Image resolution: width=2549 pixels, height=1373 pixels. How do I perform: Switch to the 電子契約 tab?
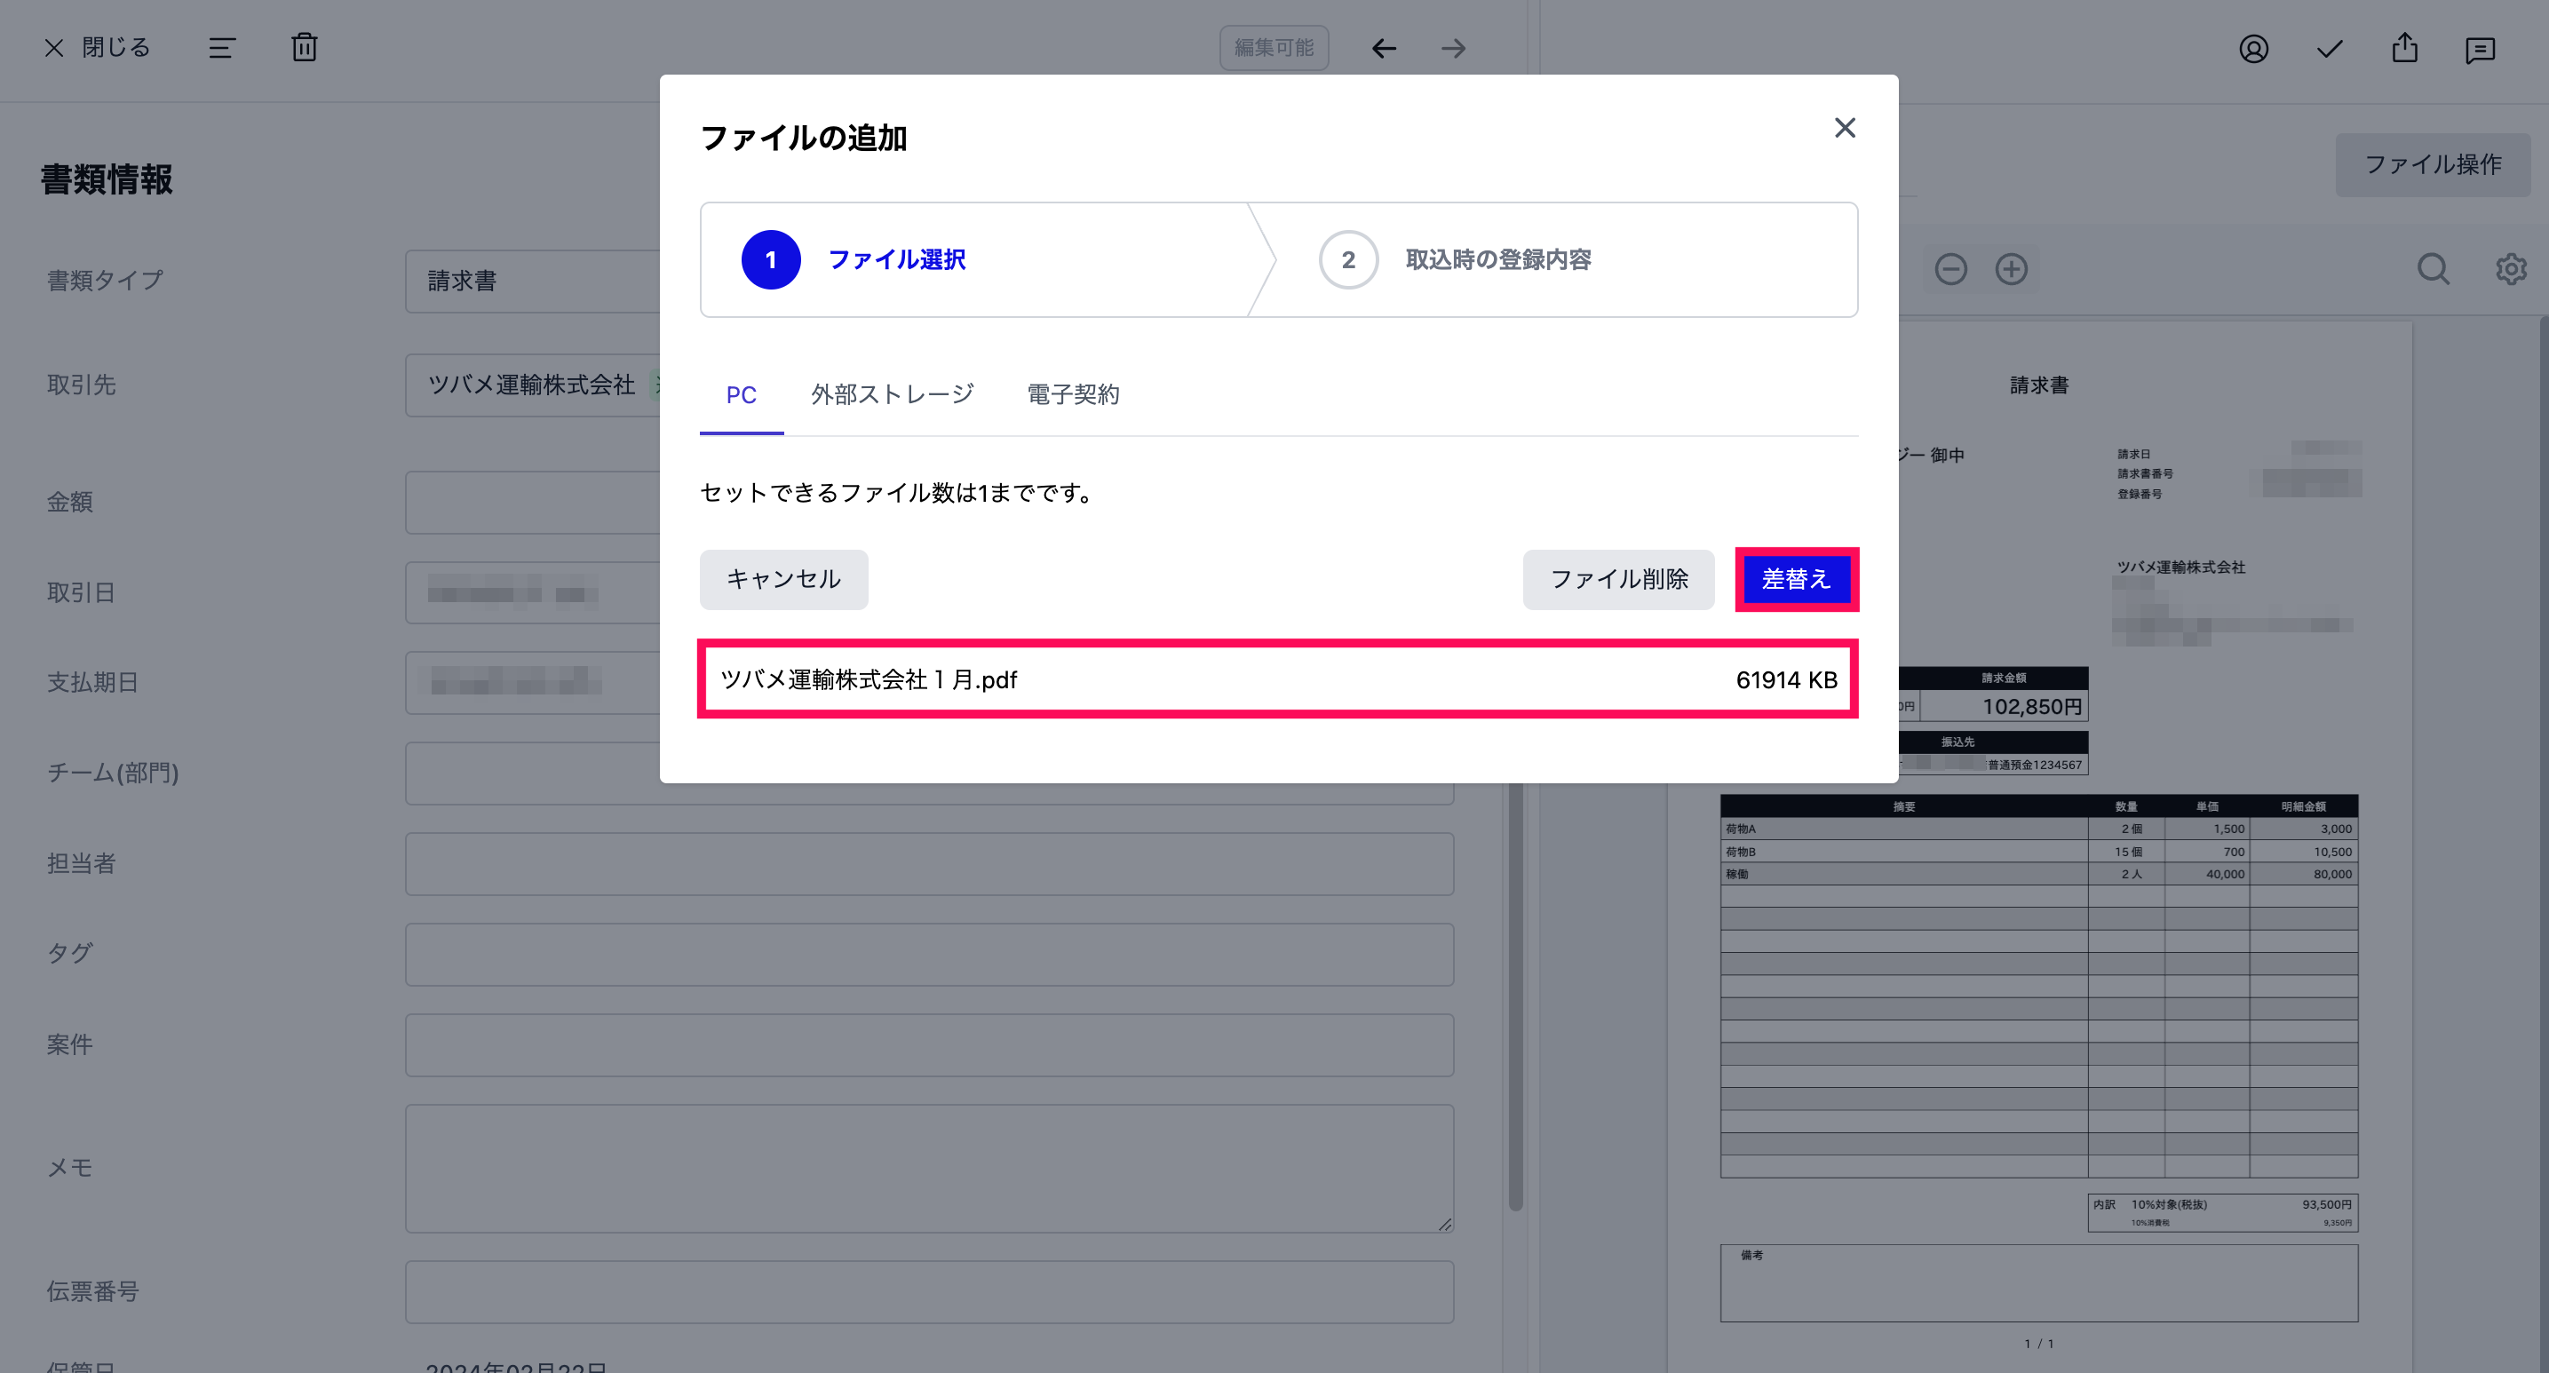(1073, 394)
